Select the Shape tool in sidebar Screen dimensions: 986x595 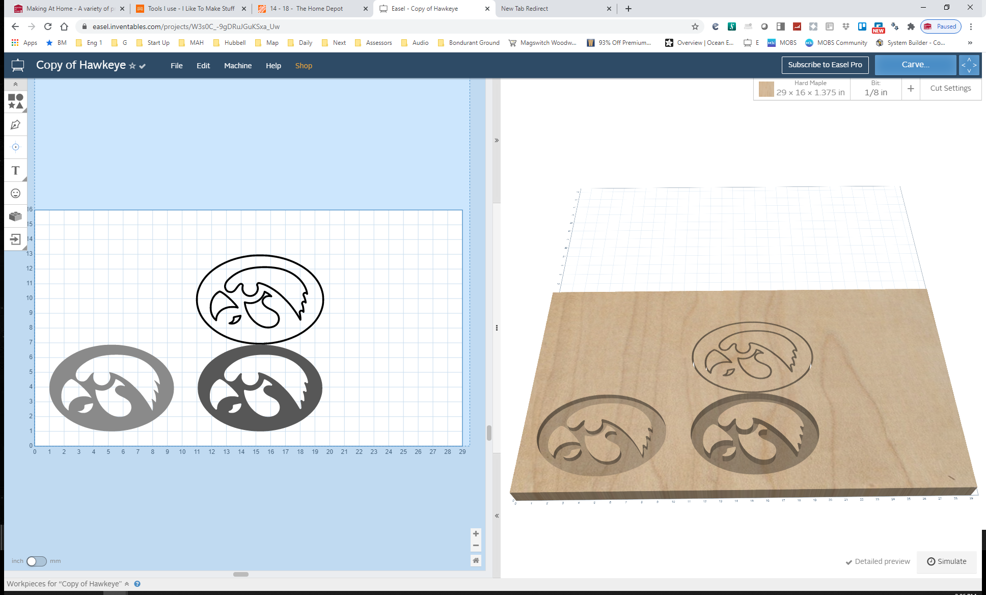[16, 100]
